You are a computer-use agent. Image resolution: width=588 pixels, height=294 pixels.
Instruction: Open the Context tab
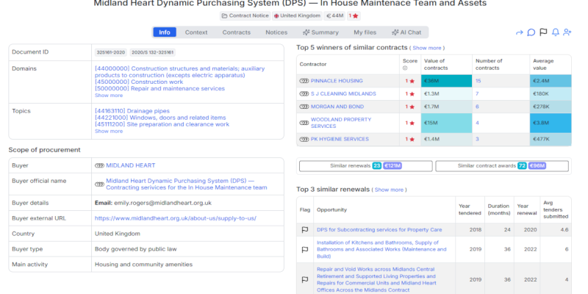(196, 32)
